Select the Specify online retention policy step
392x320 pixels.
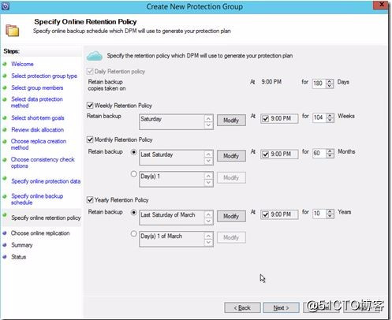pyautogui.click(x=46, y=218)
